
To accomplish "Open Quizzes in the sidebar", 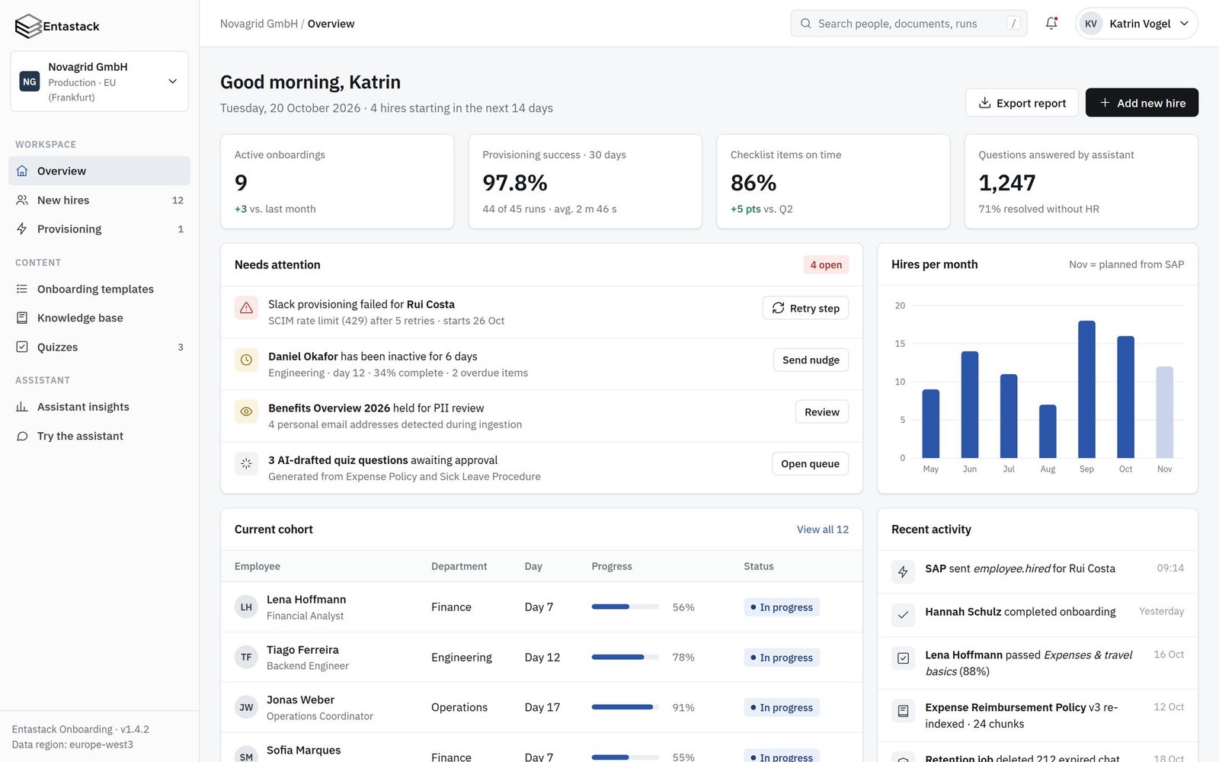I will tap(99, 347).
